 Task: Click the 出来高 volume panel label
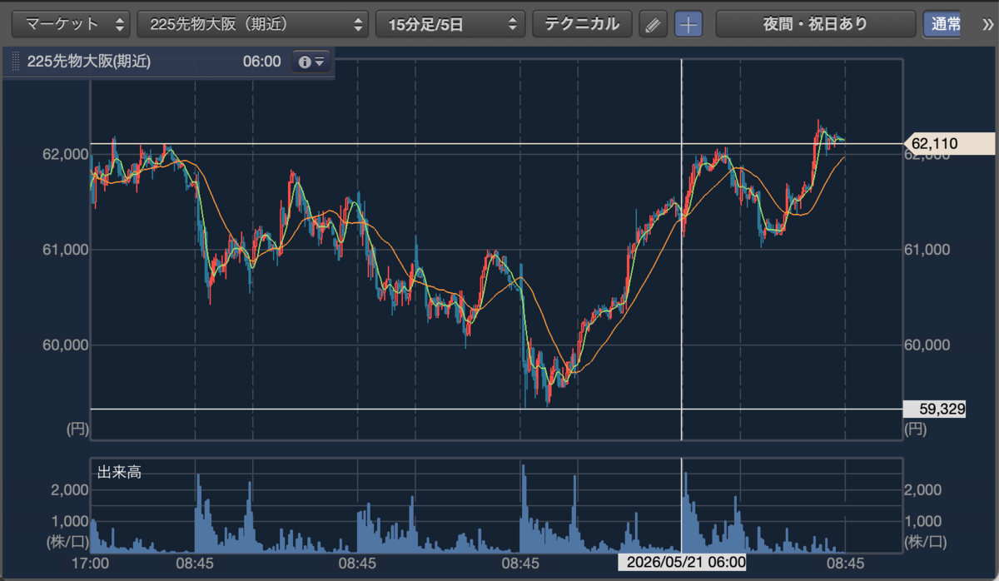(119, 473)
